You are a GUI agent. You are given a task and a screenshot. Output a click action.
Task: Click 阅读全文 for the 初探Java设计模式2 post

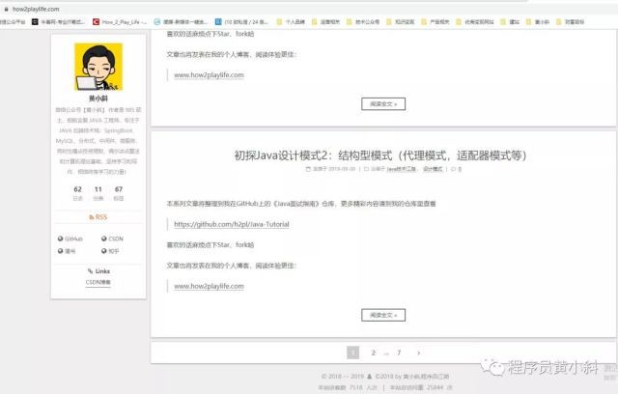tap(383, 315)
